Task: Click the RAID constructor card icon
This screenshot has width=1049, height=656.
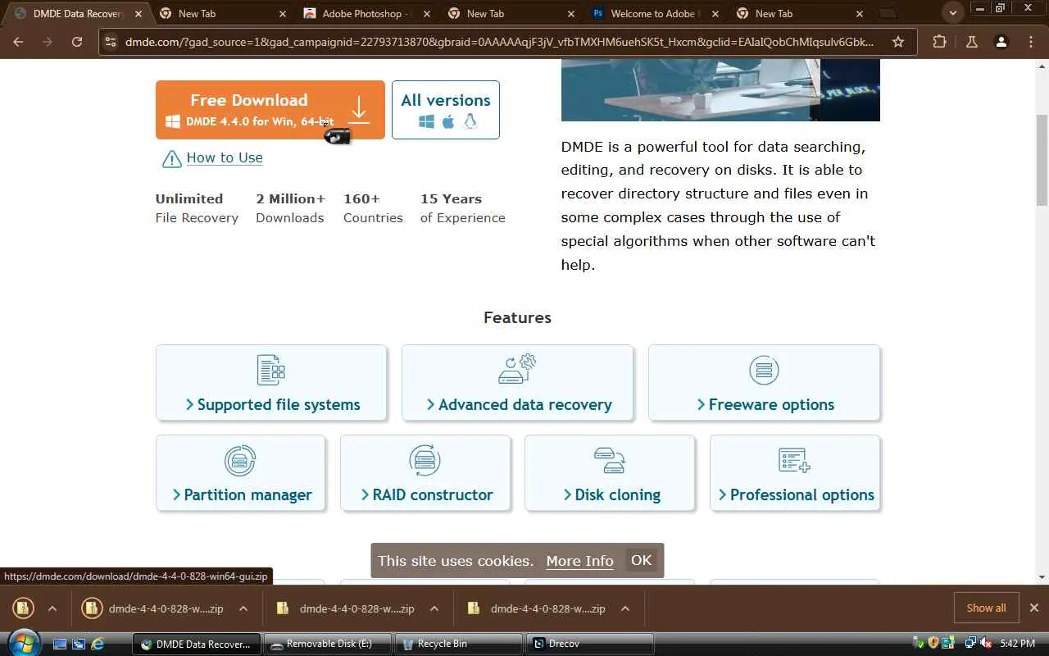Action: pyautogui.click(x=425, y=460)
